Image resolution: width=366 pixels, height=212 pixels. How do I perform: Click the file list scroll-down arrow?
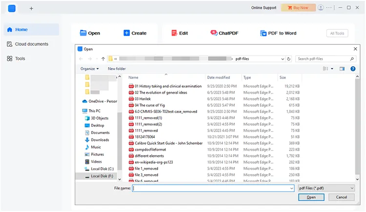coord(357,179)
